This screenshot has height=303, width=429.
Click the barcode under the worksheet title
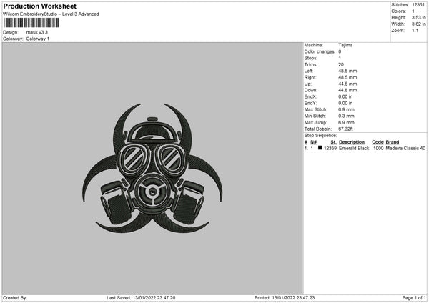(x=31, y=23)
